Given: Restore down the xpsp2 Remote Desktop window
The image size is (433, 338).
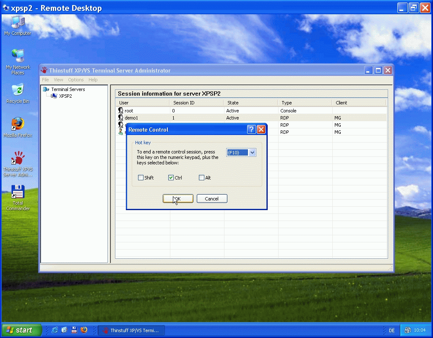Looking at the screenshot, I should click(414, 8).
